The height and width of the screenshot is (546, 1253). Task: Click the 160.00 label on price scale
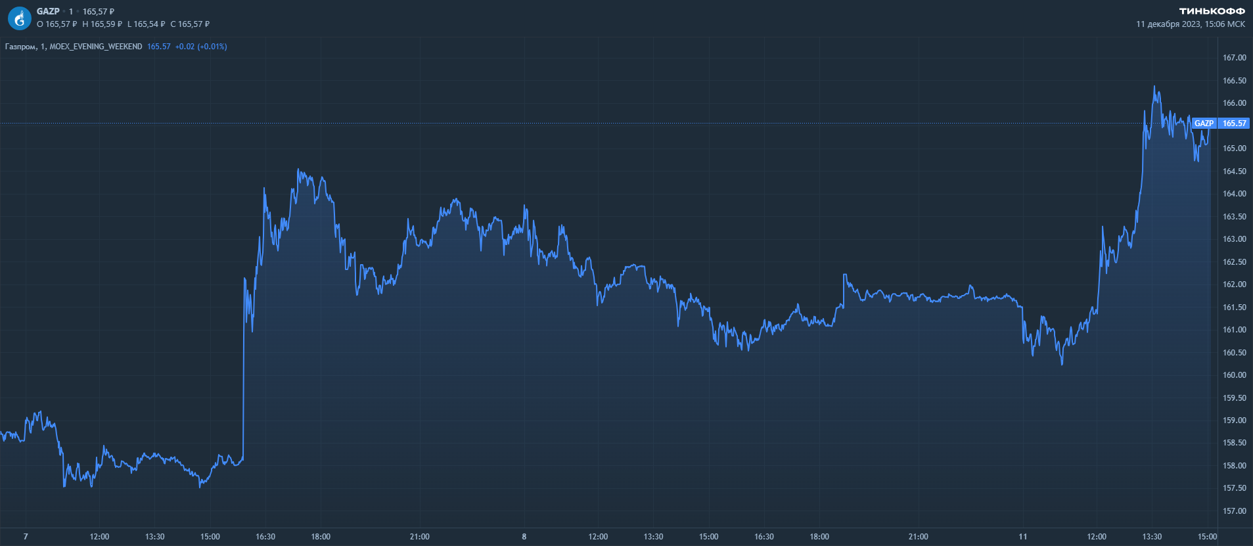click(x=1234, y=375)
